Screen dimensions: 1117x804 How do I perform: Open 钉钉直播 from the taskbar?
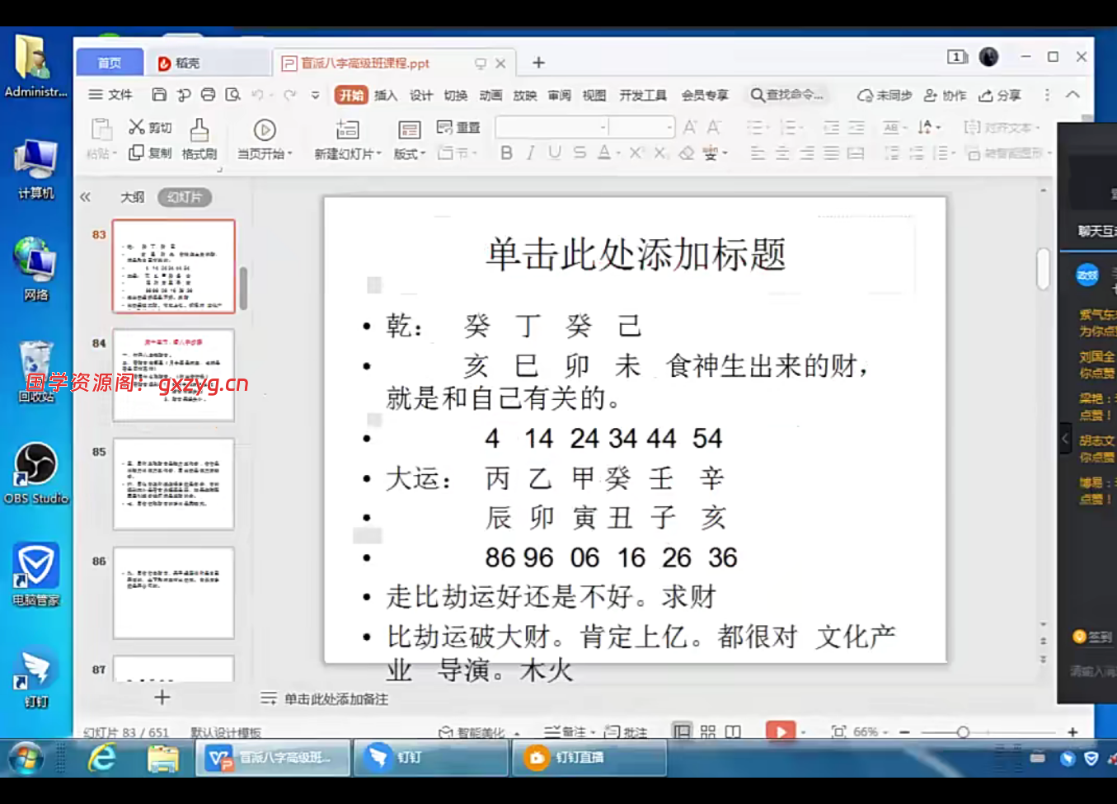pyautogui.click(x=589, y=757)
